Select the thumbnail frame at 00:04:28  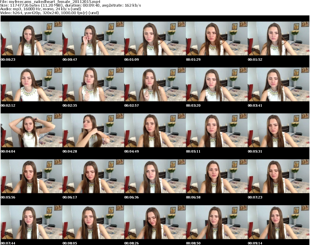(93, 131)
